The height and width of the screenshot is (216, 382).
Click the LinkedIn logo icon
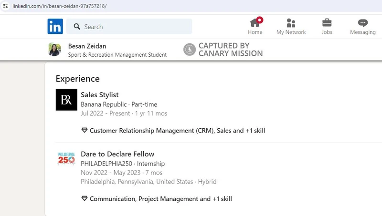tap(55, 26)
